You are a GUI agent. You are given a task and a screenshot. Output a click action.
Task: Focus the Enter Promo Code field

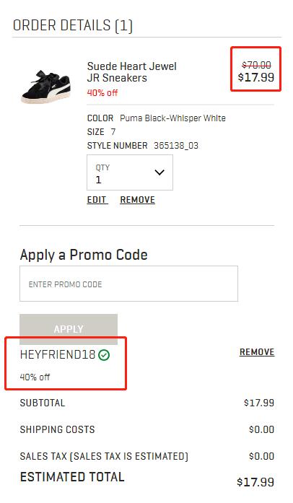tap(128, 284)
